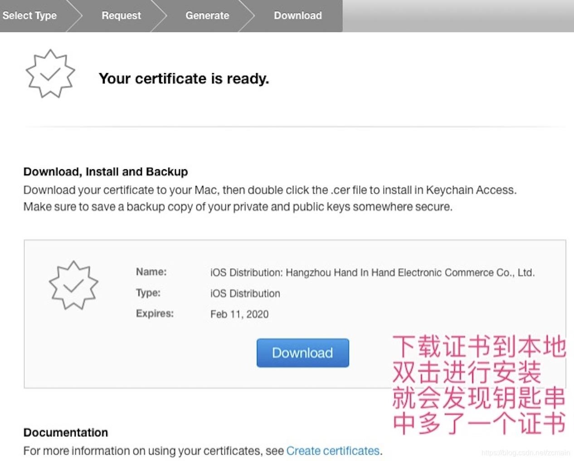This screenshot has width=574, height=461.
Task: Select the Generate step
Action: tap(207, 15)
